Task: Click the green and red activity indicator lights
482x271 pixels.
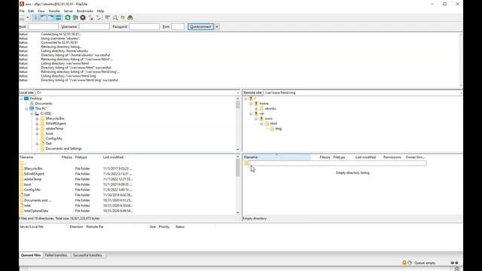Action: [454, 263]
